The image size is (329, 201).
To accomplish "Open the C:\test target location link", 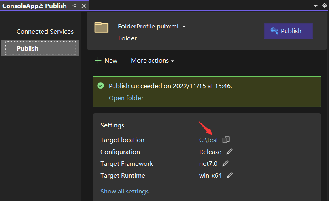I will coord(208,140).
